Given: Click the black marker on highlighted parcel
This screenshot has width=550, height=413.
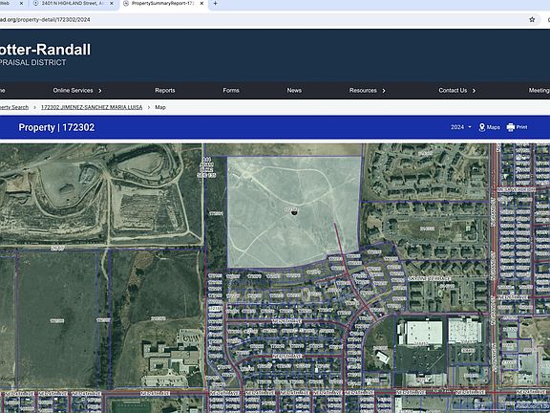Looking at the screenshot, I should (x=294, y=211).
